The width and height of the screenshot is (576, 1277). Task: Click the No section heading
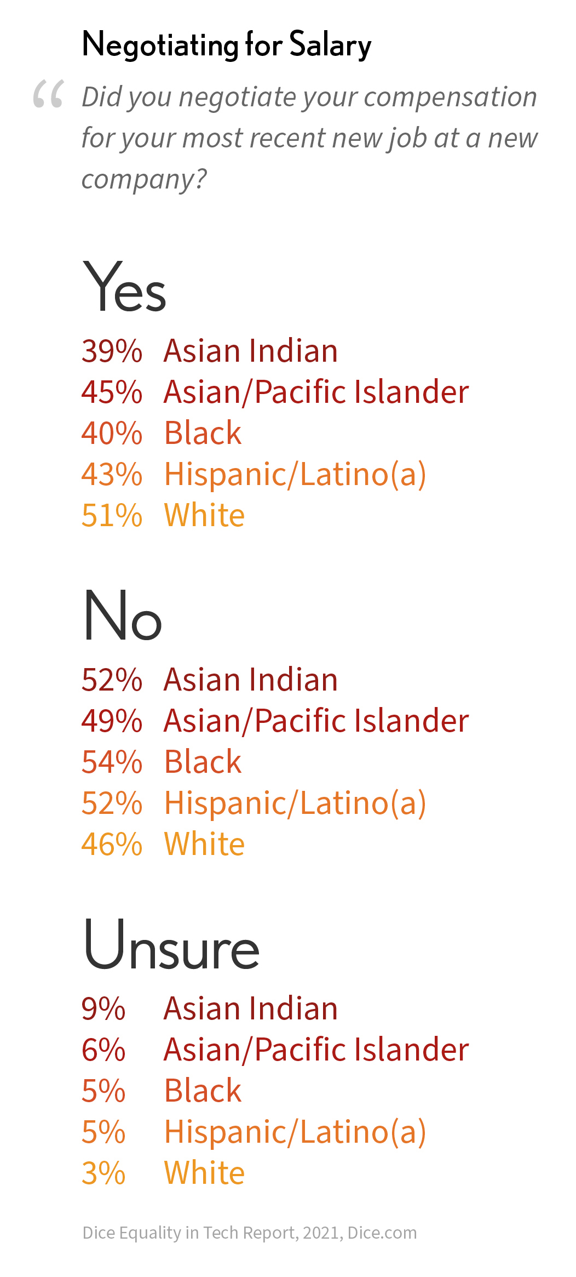click(123, 615)
